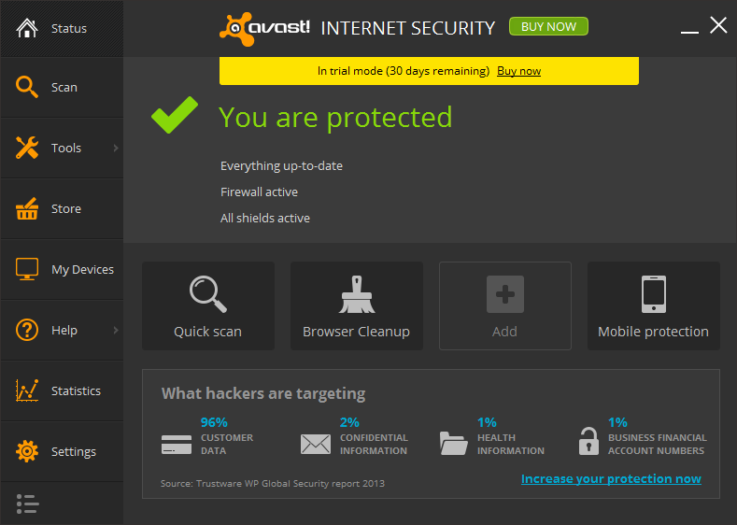Click the list icon at sidebar bottom
This screenshot has height=525, width=737.
(27, 504)
